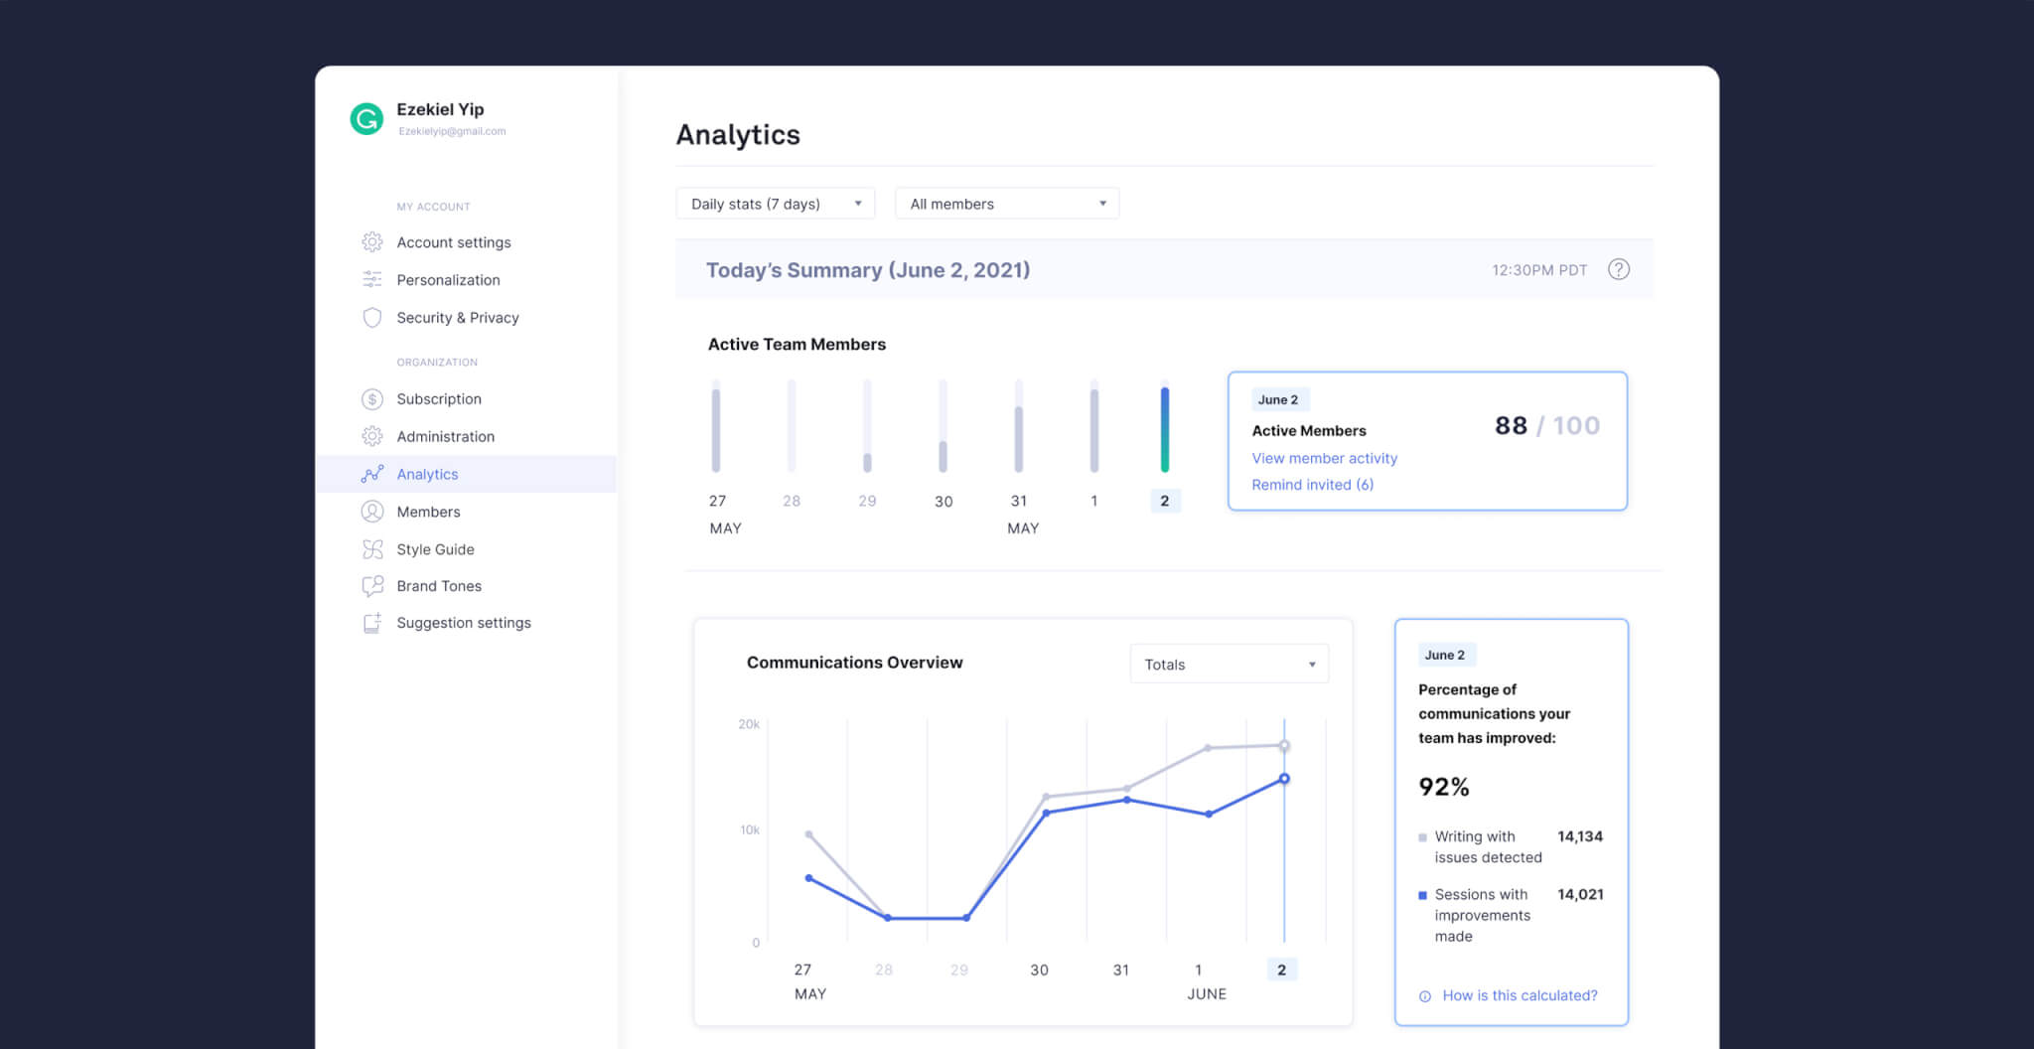Viewport: 2034px width, 1049px height.
Task: Open How is this calculated? link
Action: point(1519,995)
